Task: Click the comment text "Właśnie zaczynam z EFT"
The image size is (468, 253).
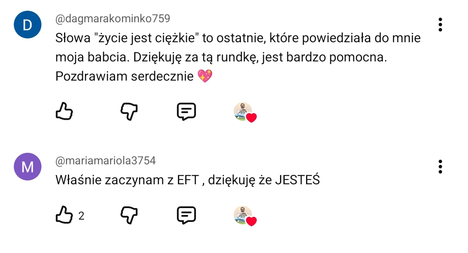Action: (127, 180)
